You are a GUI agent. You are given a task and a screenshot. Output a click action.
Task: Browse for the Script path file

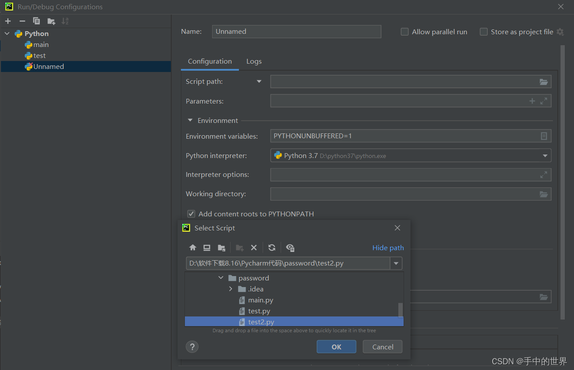[544, 82]
